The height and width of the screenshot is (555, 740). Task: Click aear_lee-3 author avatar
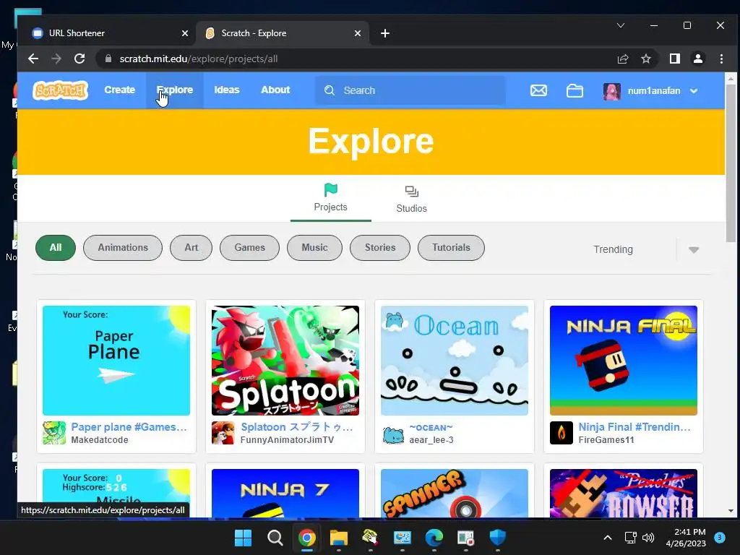(x=392, y=434)
